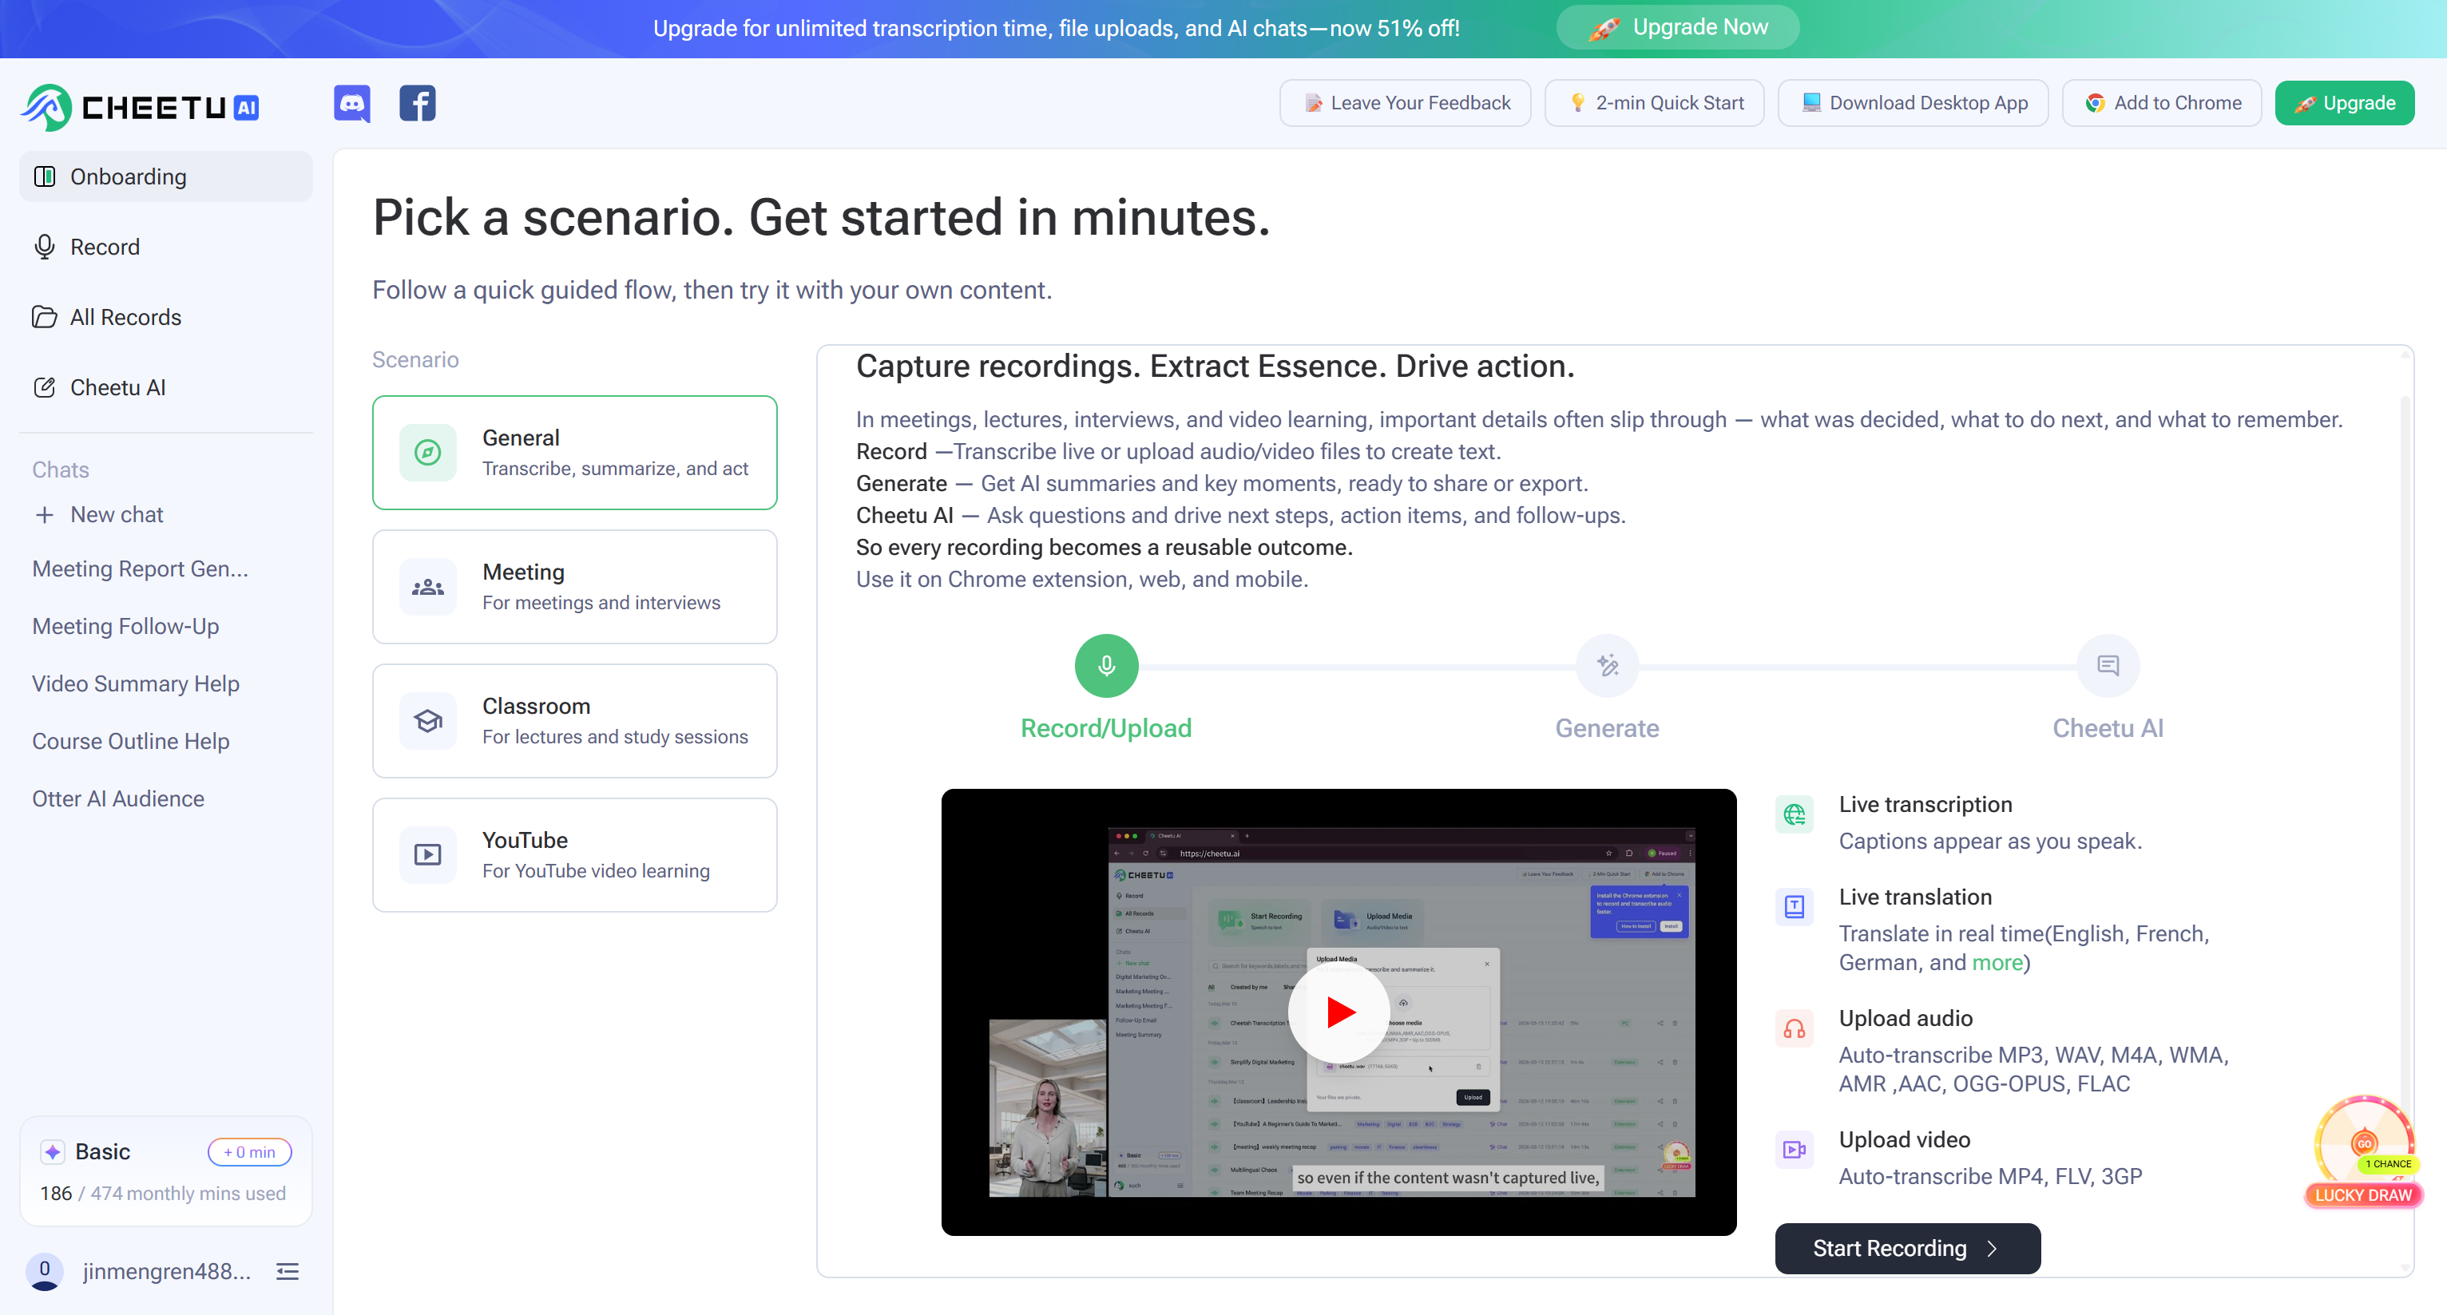
Task: Play the demo video
Action: click(1339, 1012)
